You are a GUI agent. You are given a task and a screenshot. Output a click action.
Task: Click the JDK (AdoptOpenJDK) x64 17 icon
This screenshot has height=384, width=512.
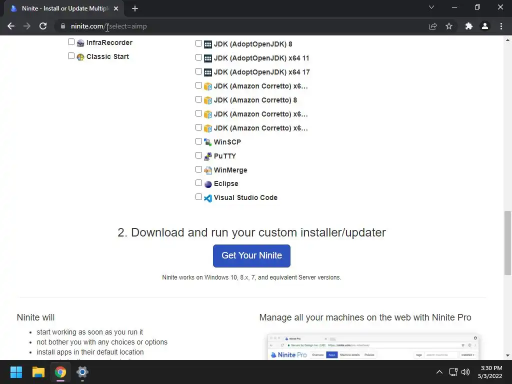click(x=207, y=72)
